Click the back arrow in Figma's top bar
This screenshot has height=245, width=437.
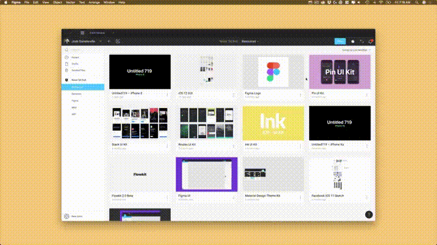pos(110,41)
